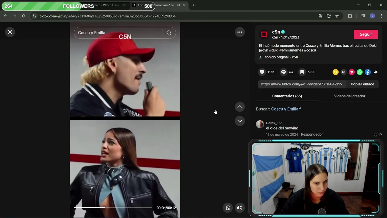387x218 pixels.
Task: Click '12 de marzo de 2024' comment date
Action: 282,134
